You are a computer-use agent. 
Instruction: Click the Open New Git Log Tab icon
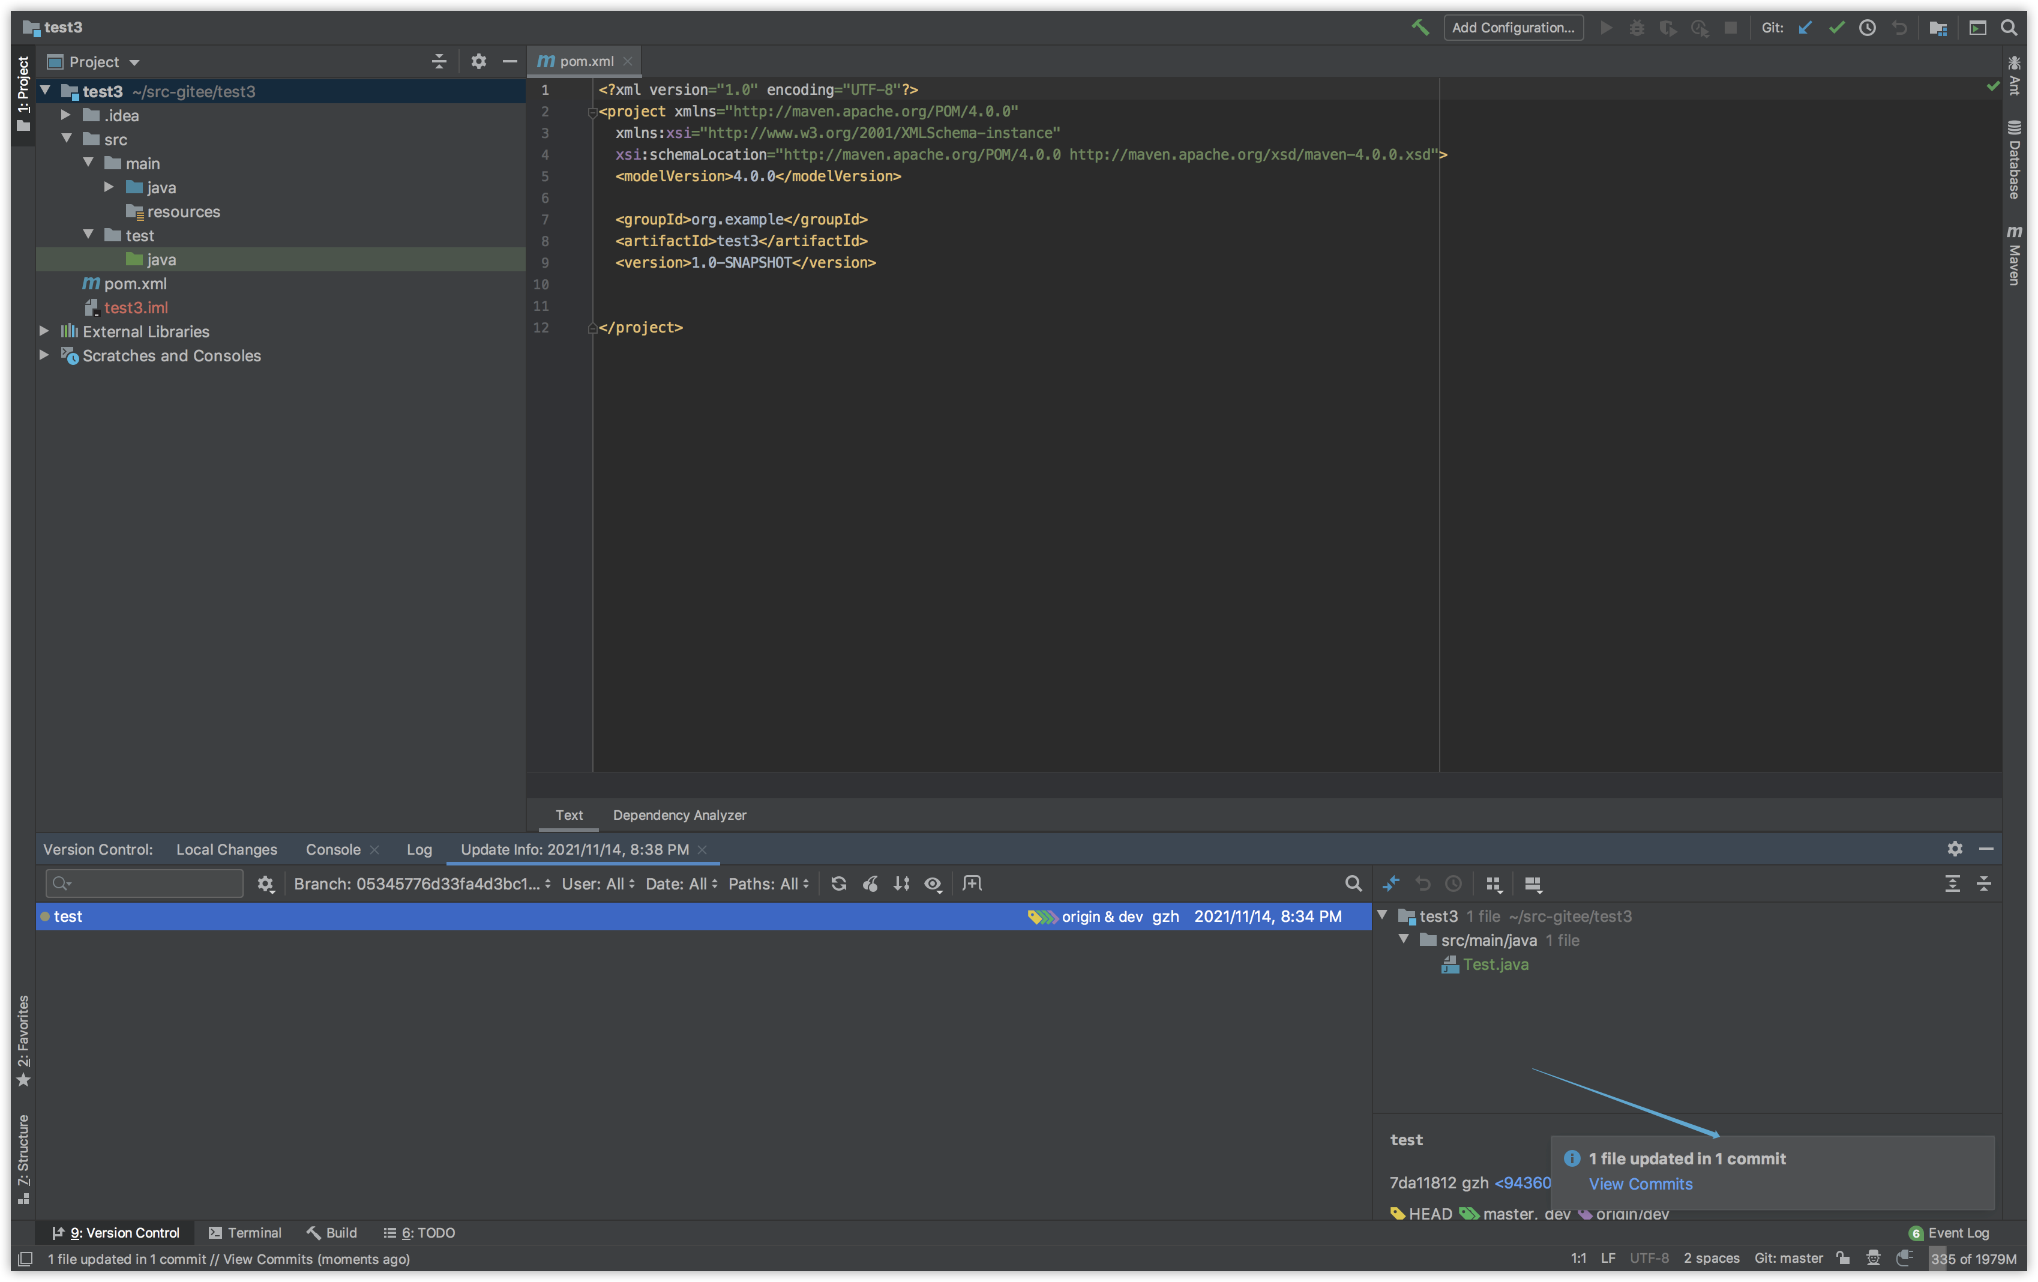[x=972, y=883]
